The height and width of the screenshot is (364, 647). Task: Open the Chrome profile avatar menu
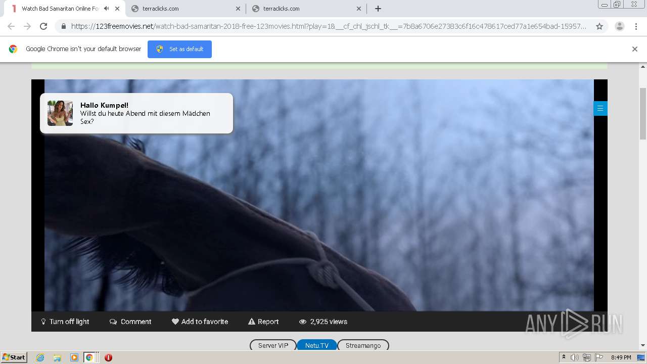coord(619,26)
